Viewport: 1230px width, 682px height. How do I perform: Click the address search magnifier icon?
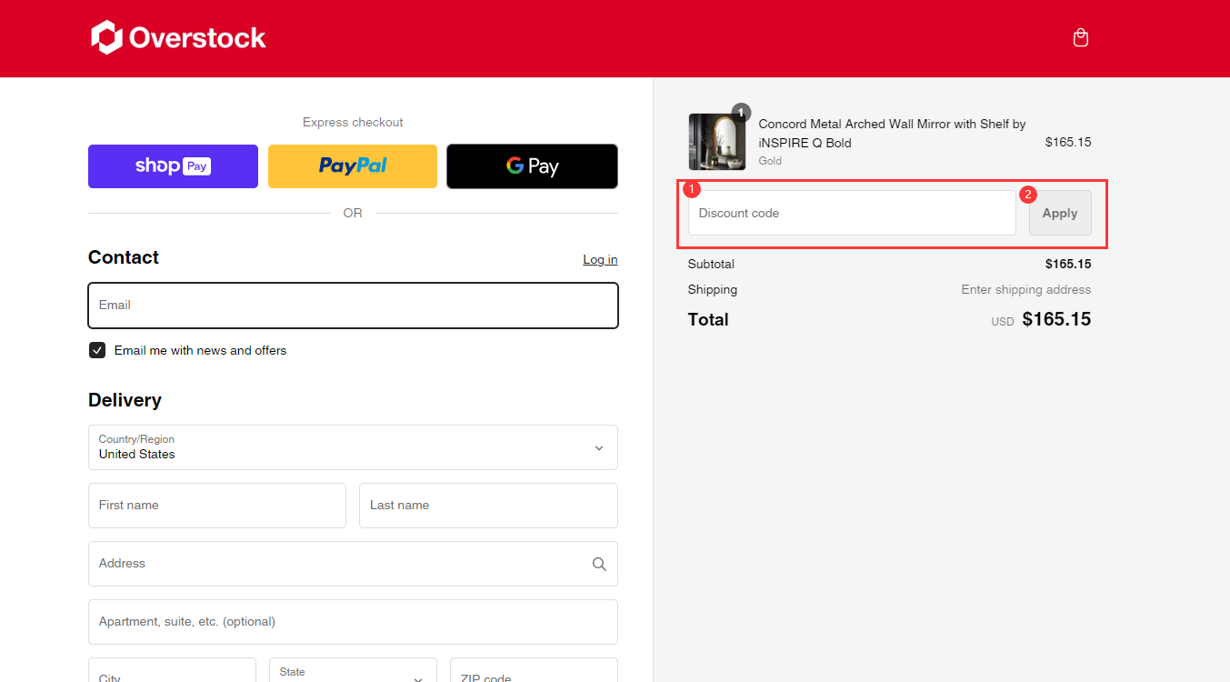[x=599, y=564]
